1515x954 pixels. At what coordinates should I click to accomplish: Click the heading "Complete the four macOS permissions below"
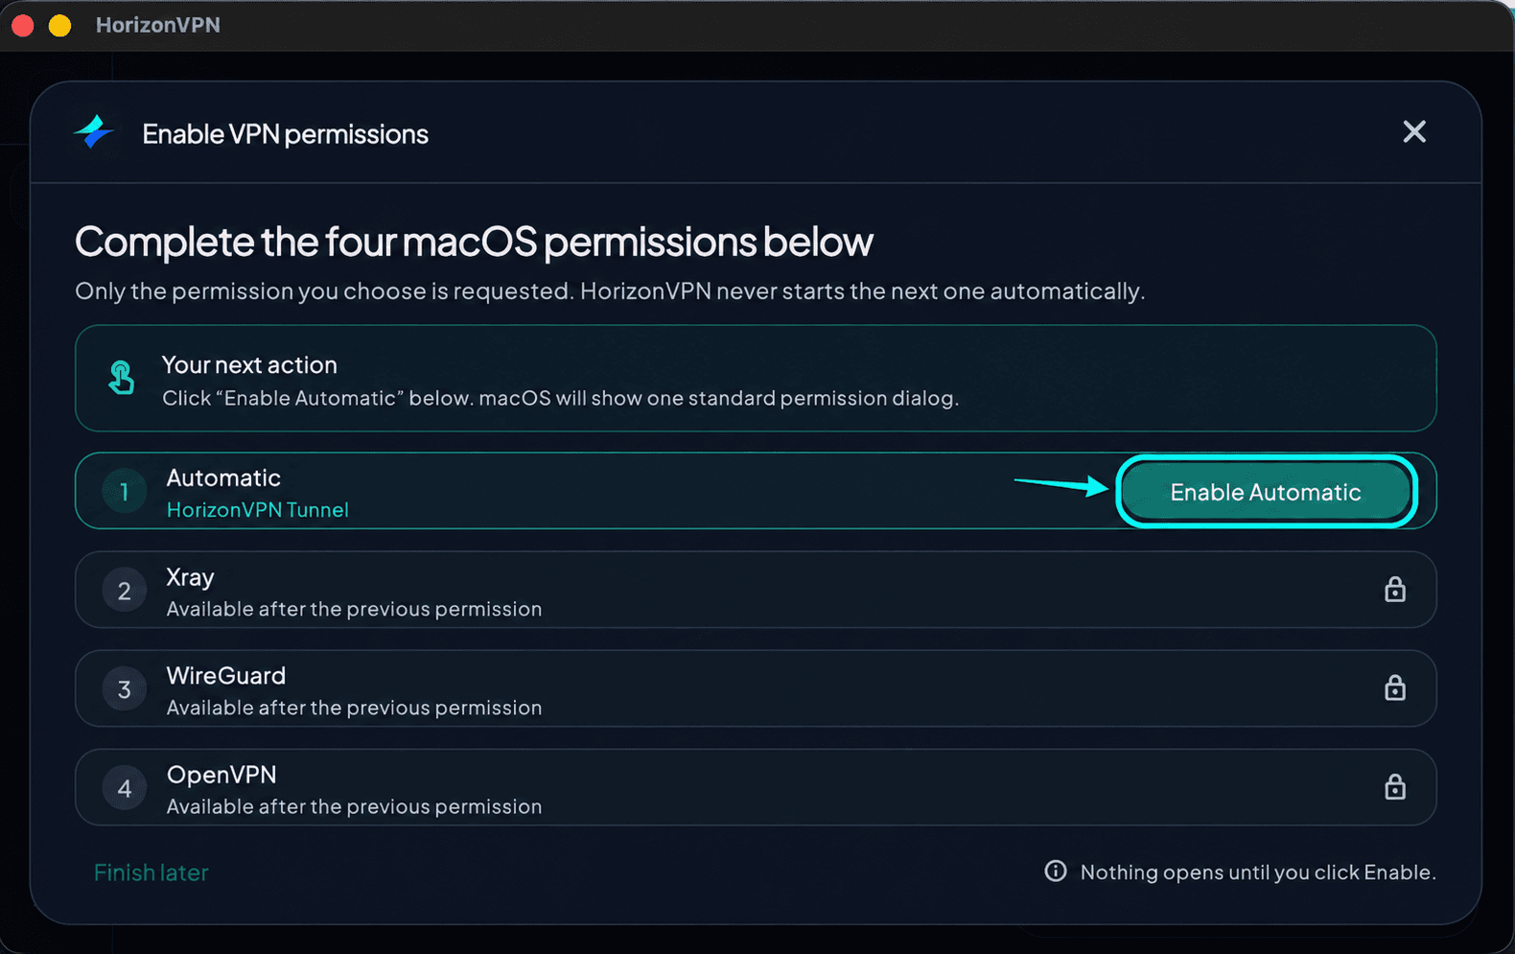[x=474, y=242]
